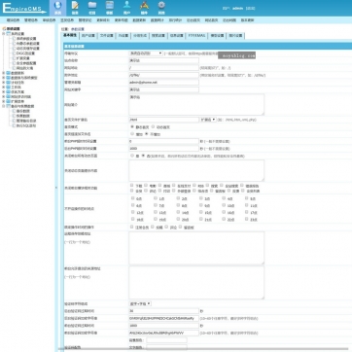Click the folder icon of 优化方案 node
The image size is (352, 352).
pyautogui.click(x=9, y=92)
